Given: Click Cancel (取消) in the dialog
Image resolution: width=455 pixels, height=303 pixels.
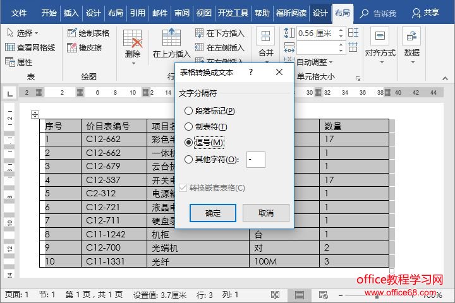Looking at the screenshot, I should tap(266, 213).
